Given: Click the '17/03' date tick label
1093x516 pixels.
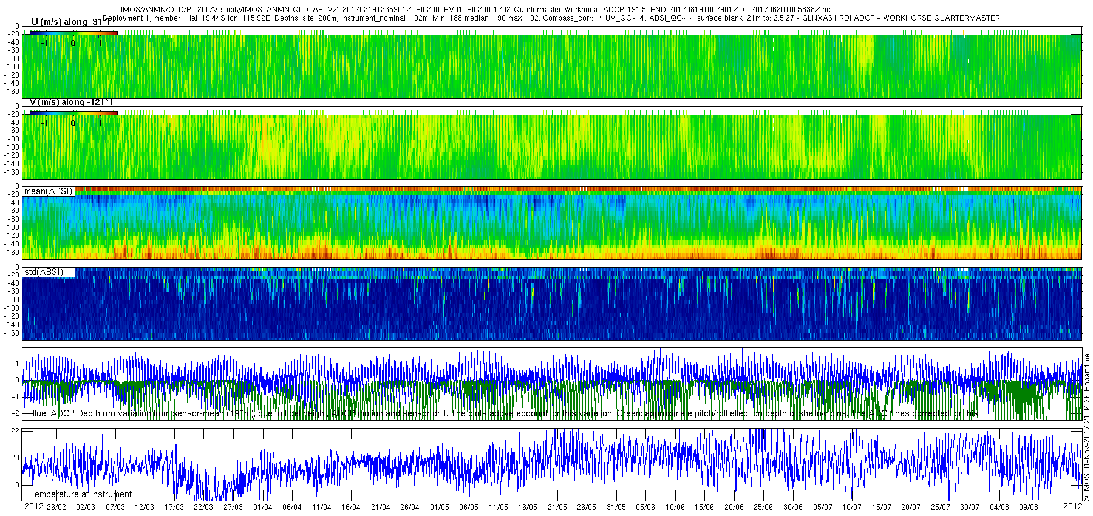Looking at the screenshot, I should [x=174, y=508].
